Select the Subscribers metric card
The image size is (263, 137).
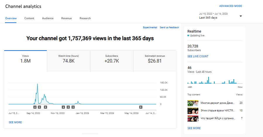[111, 61]
